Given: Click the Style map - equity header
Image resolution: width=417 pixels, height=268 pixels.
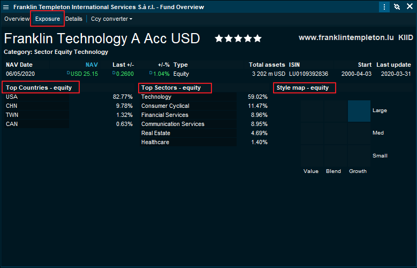Looking at the screenshot, I should point(305,88).
